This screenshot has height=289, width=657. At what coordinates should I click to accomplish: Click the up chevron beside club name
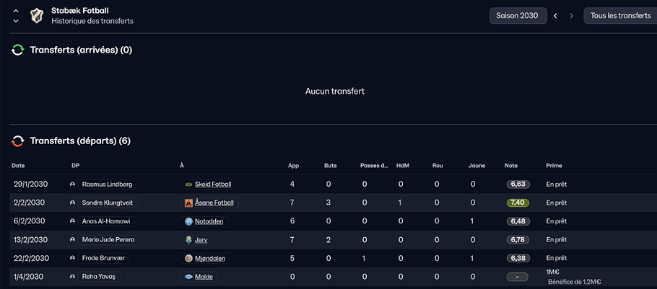(x=16, y=11)
